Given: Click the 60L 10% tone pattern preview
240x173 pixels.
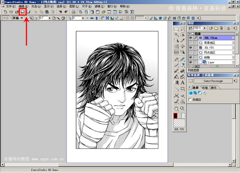Looking at the screenshot, I should pos(179,123).
